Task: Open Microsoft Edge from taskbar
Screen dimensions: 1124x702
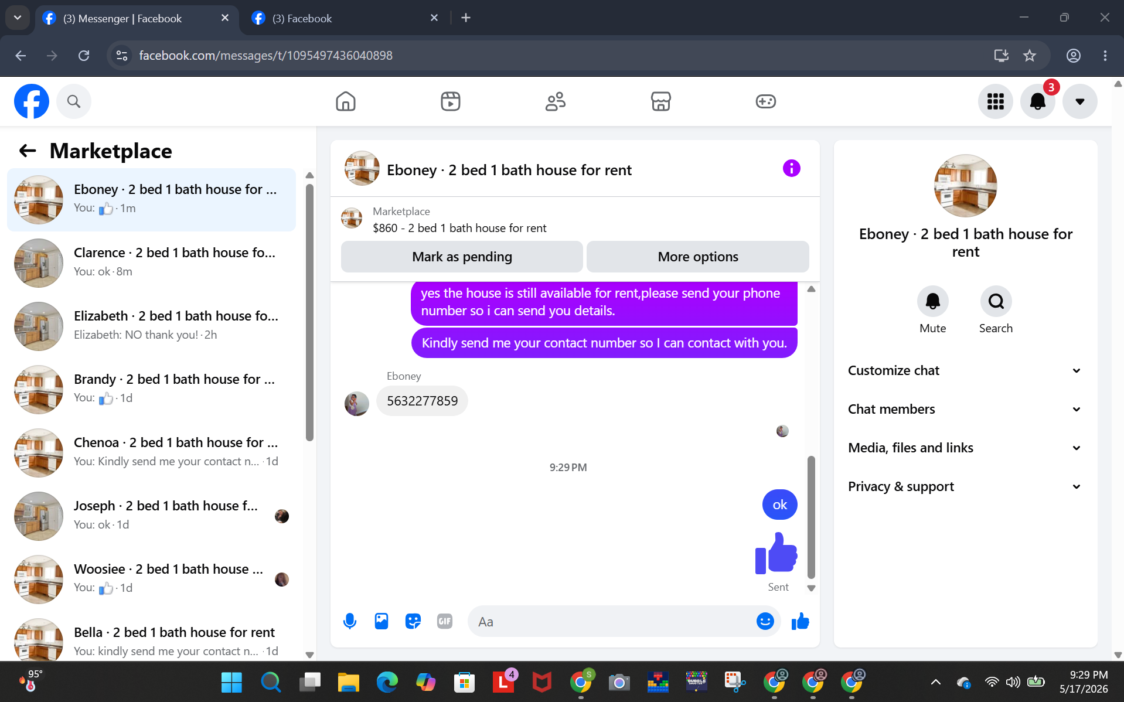Action: (387, 682)
